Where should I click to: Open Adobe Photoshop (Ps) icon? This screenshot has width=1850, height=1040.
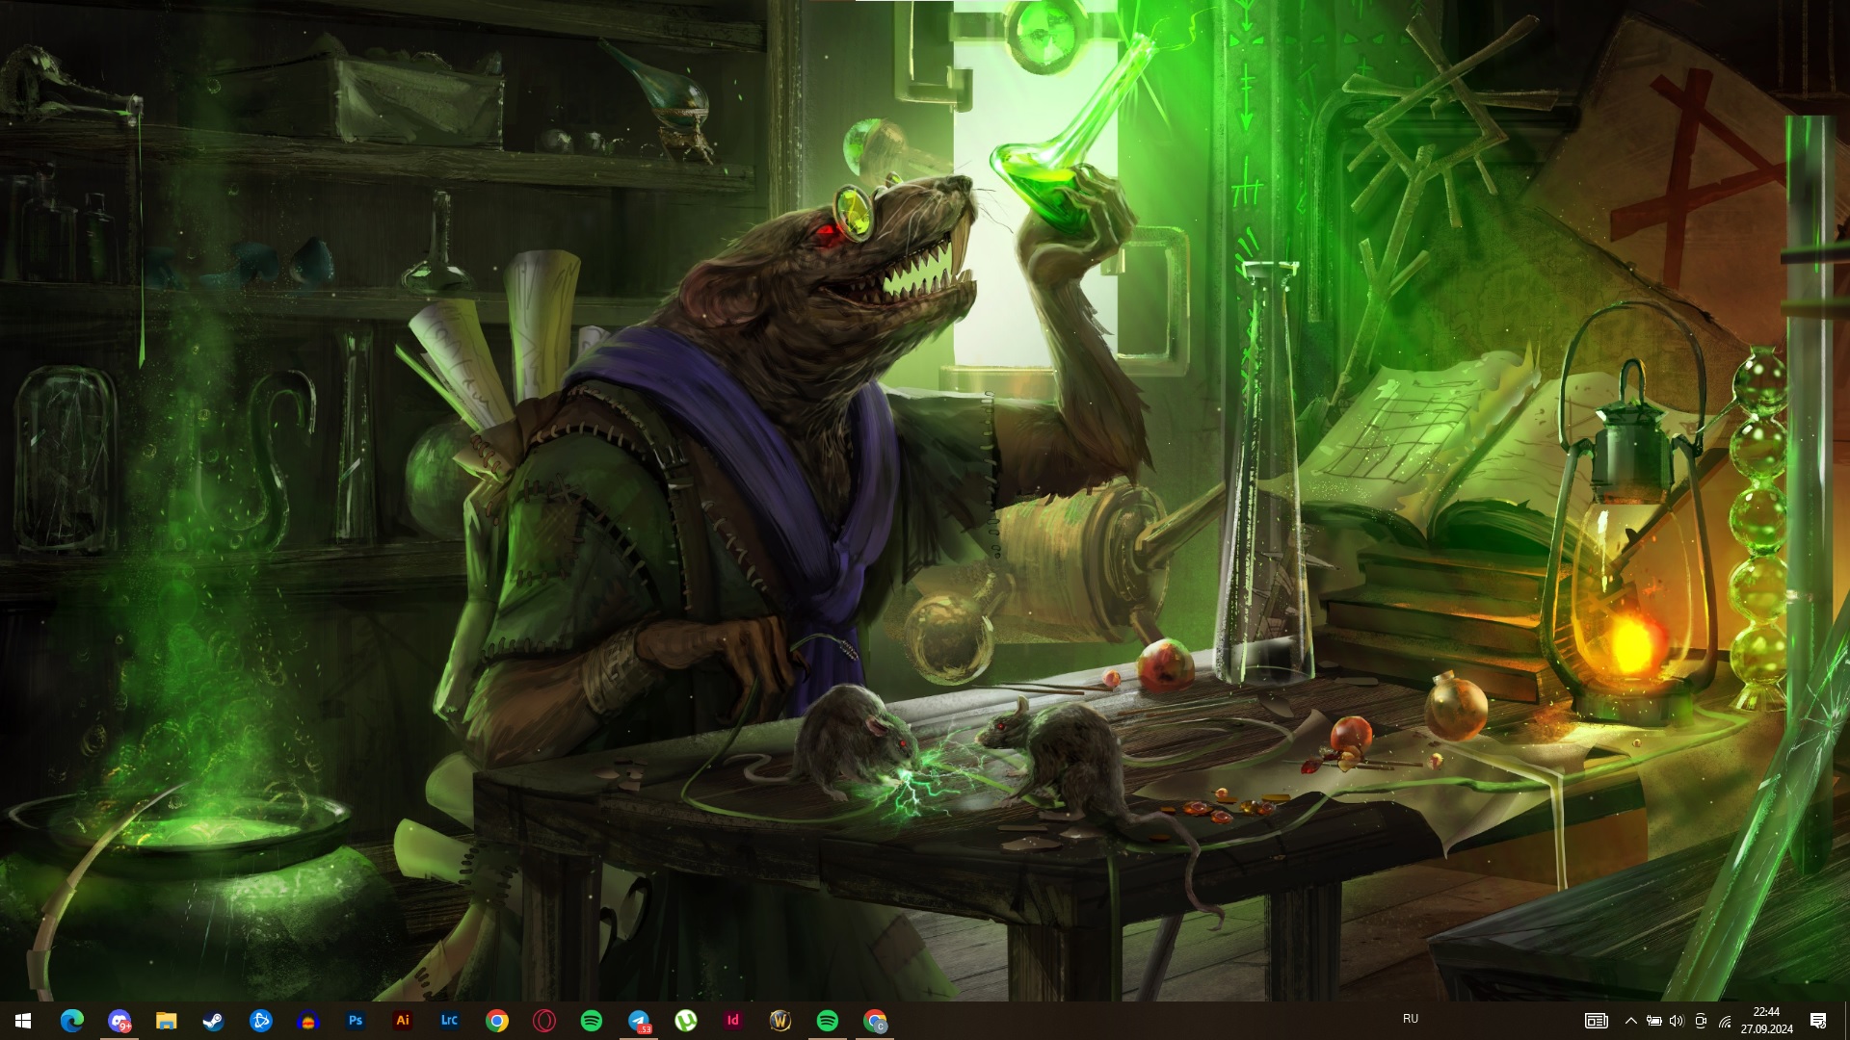click(356, 1021)
